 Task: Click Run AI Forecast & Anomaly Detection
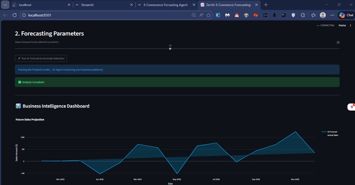[41, 58]
